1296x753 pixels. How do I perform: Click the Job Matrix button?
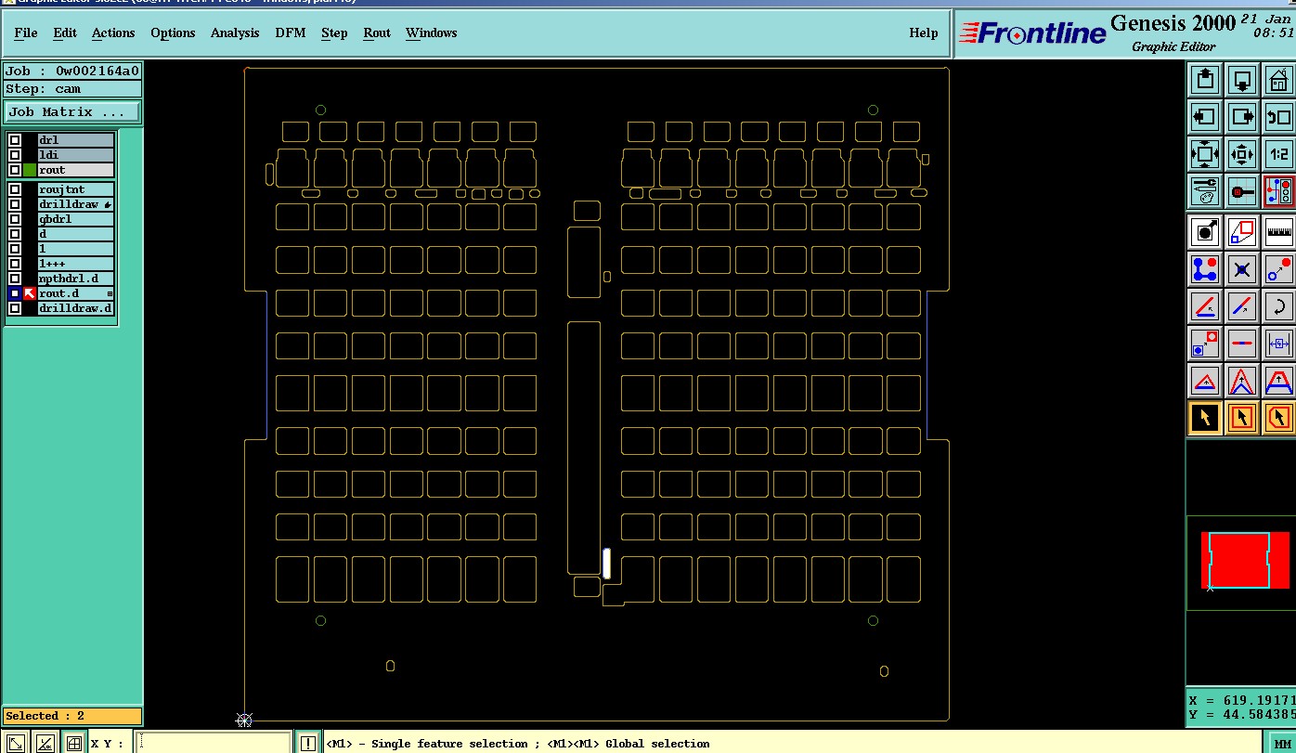click(72, 112)
